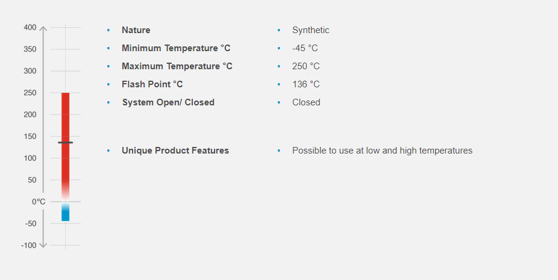Click "Possible to use at low and high temperatures"
The image size is (558, 280).
pos(382,151)
